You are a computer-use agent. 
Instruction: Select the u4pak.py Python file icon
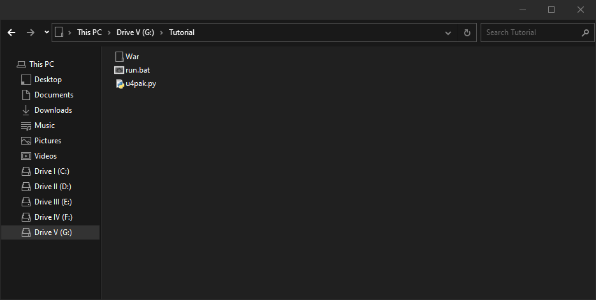click(119, 83)
